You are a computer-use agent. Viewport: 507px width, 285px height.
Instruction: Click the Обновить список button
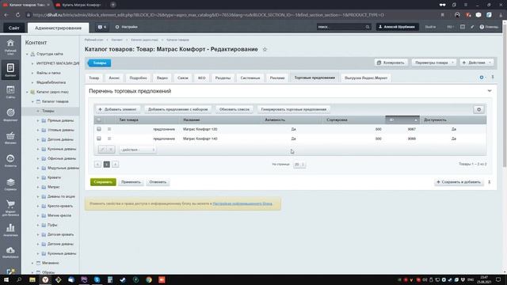[x=234, y=109]
